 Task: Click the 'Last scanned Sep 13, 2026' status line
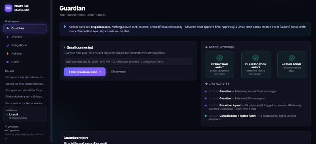pos(128,61)
